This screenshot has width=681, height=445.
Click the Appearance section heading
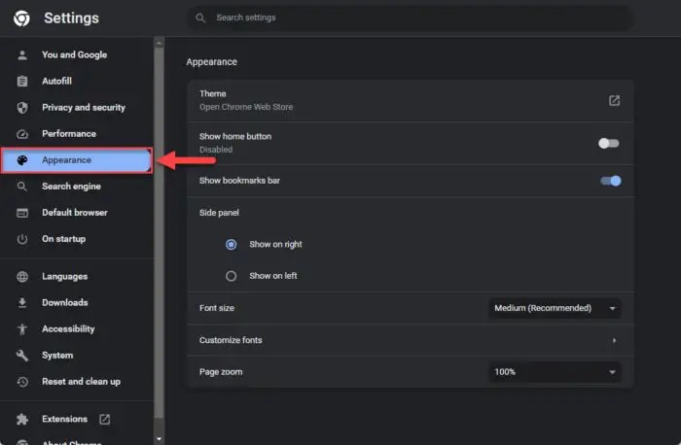[x=211, y=62]
